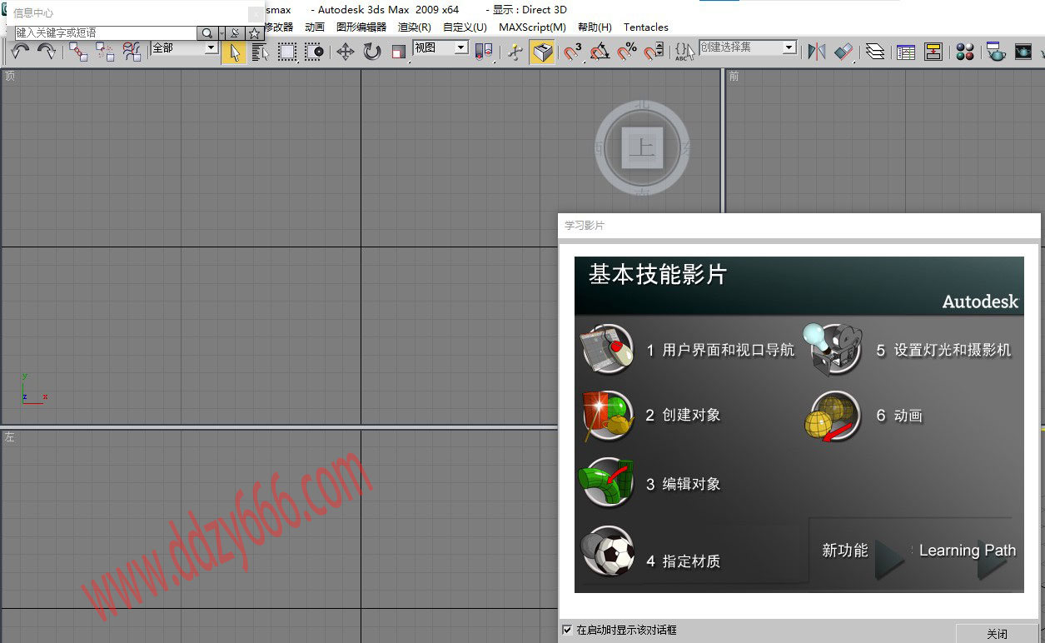
Task: Activate the Select and Scale tool
Action: click(x=398, y=52)
